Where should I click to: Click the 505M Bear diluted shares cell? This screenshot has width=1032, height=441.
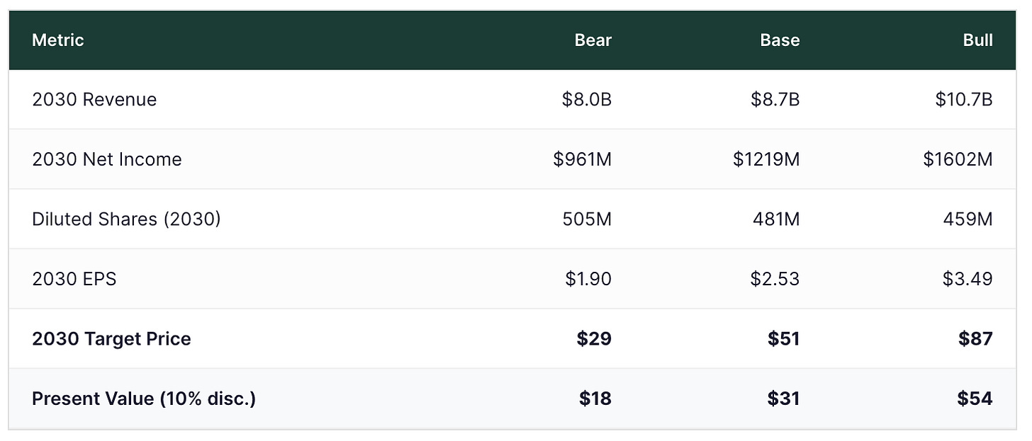coord(588,219)
